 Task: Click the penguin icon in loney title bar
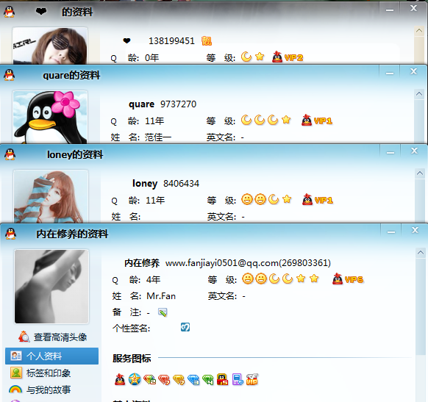coord(10,154)
